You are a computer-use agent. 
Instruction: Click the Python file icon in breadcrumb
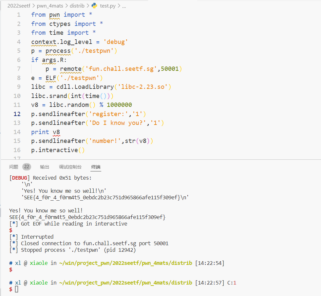[94, 6]
